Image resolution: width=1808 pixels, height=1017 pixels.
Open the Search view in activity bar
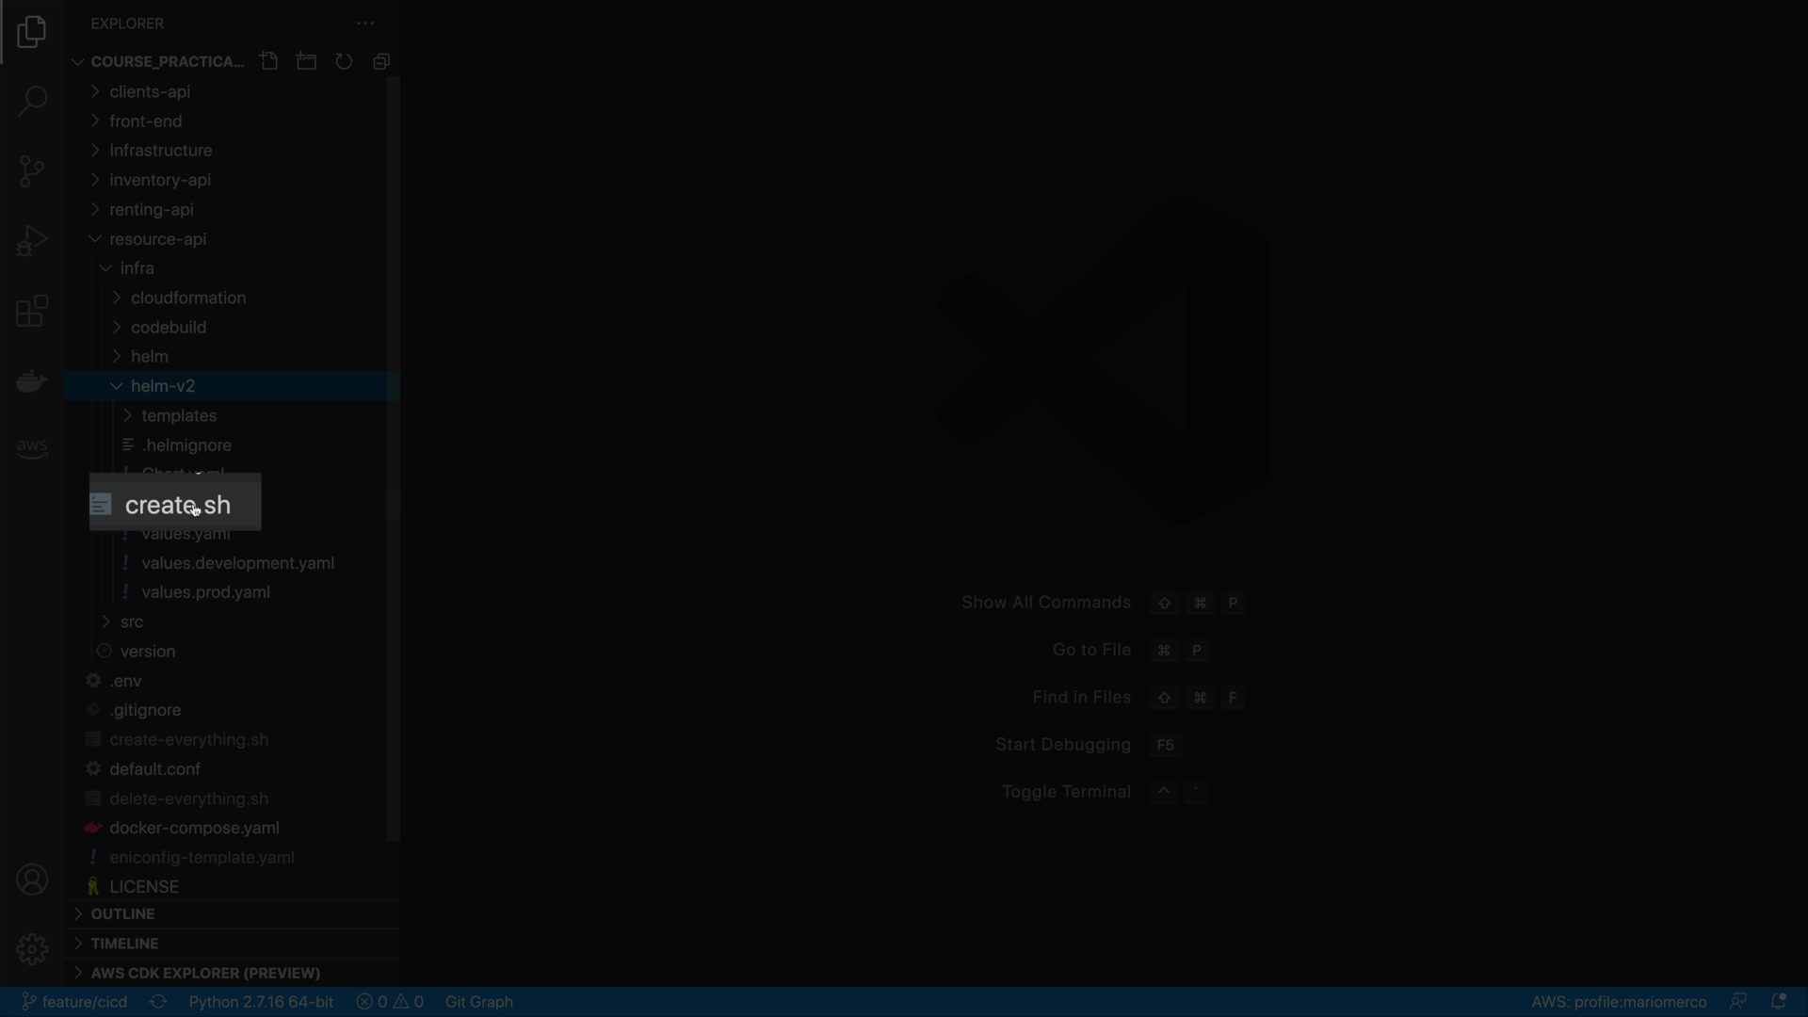[32, 102]
